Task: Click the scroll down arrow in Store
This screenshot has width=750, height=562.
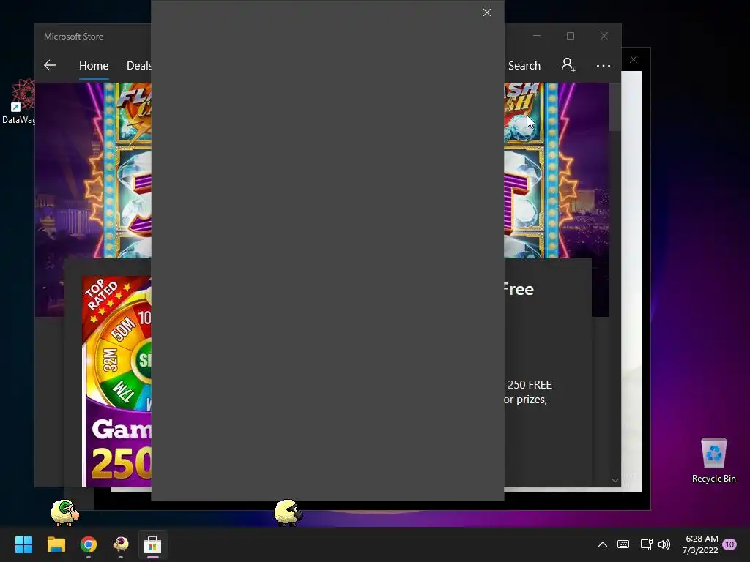Action: 615,480
